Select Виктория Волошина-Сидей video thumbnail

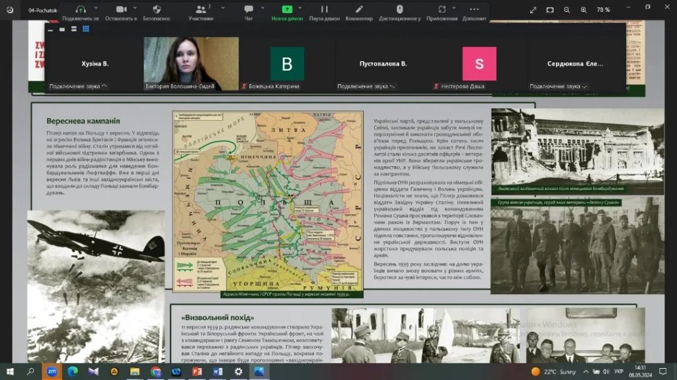182,63
